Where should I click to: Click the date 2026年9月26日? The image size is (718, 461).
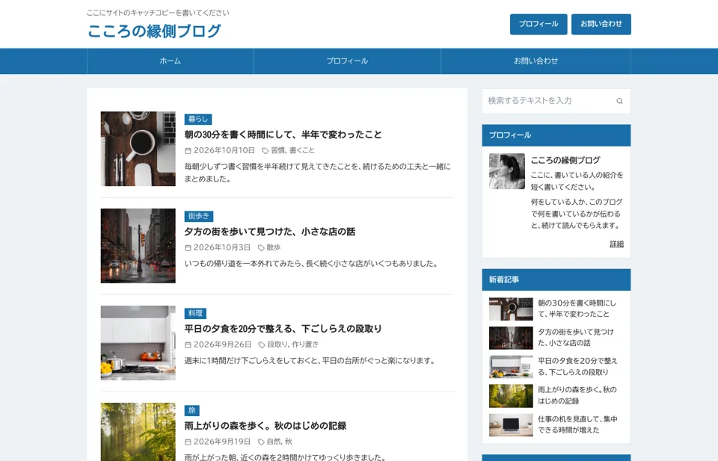tap(222, 344)
